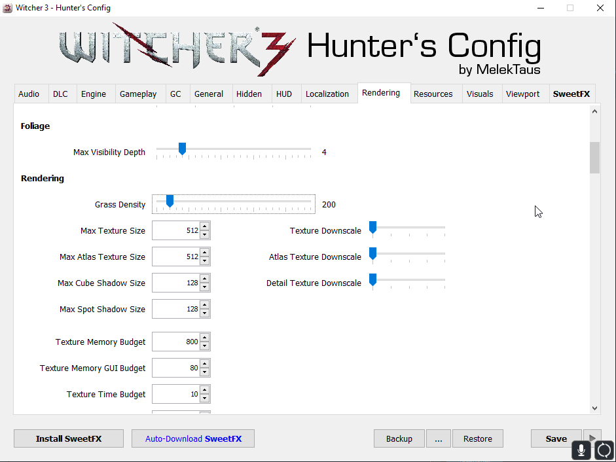Click the Texture Memory Budget field
Screen dimensions: 616x462
click(176, 342)
